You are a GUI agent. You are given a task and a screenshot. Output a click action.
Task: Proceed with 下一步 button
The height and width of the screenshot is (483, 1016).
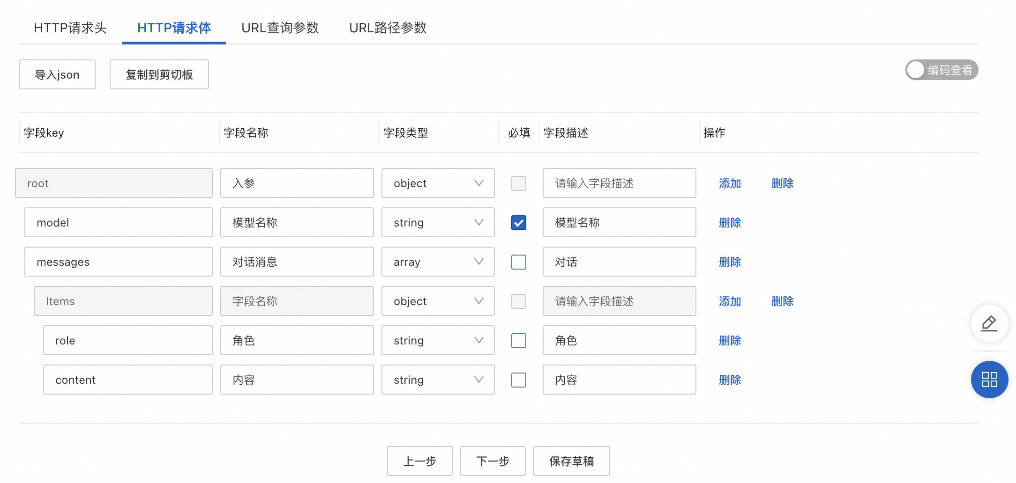point(493,461)
